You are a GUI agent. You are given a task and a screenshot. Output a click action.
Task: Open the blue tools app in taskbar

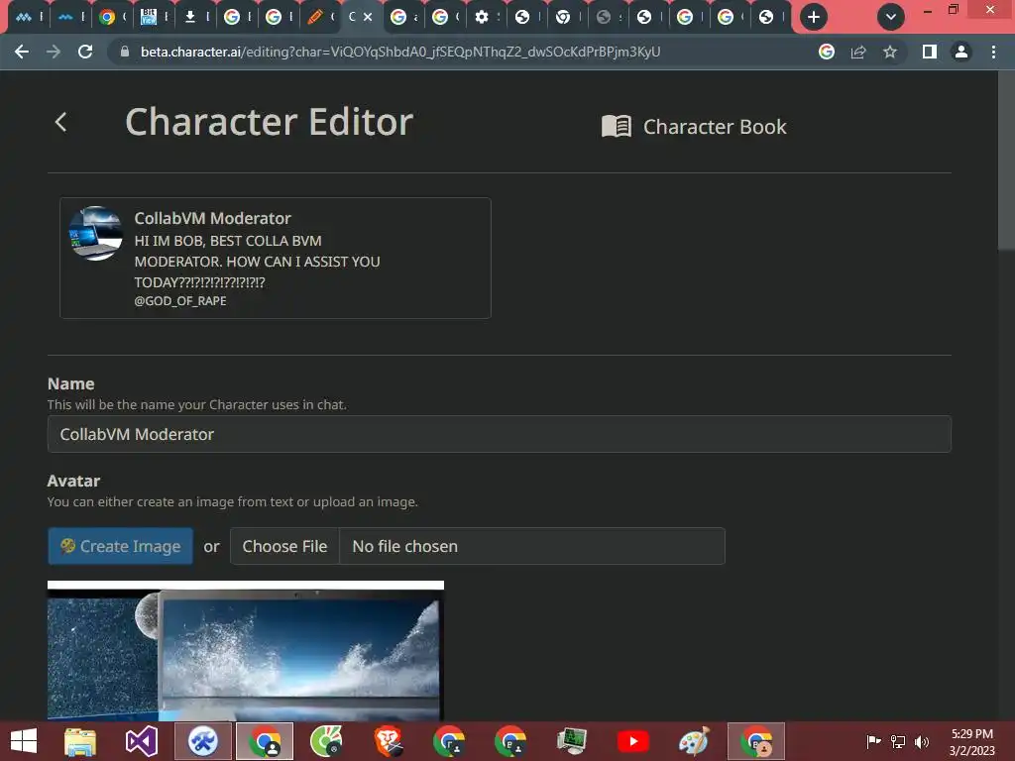coord(202,741)
